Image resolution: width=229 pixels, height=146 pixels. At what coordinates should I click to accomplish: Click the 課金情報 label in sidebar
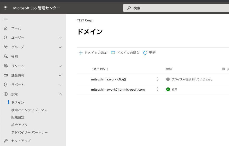(18, 75)
